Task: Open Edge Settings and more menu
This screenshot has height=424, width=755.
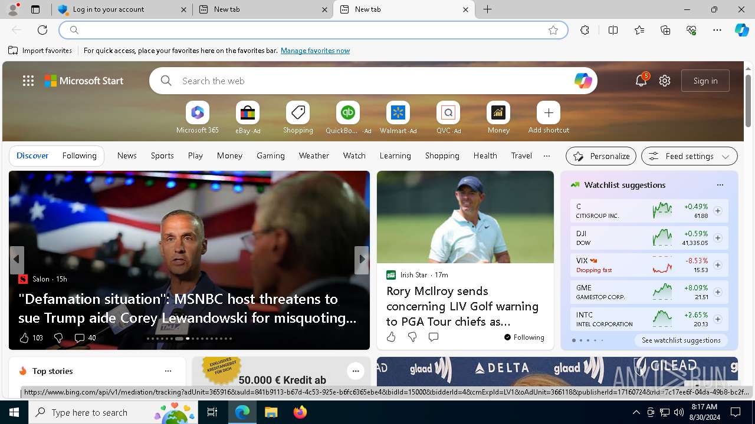Action: pos(717,30)
